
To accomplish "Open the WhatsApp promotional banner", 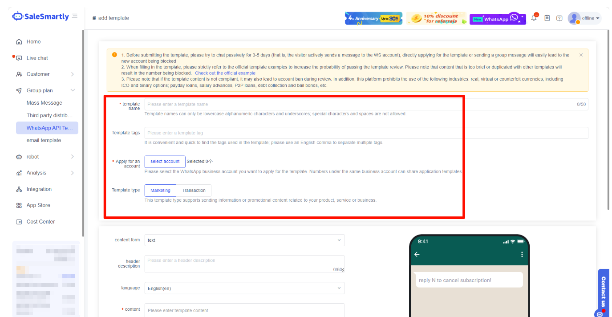I will [497, 19].
